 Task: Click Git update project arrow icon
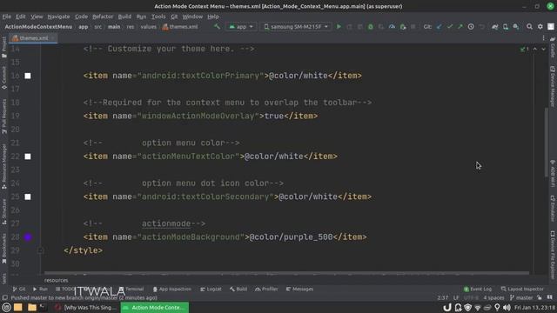pos(439,27)
